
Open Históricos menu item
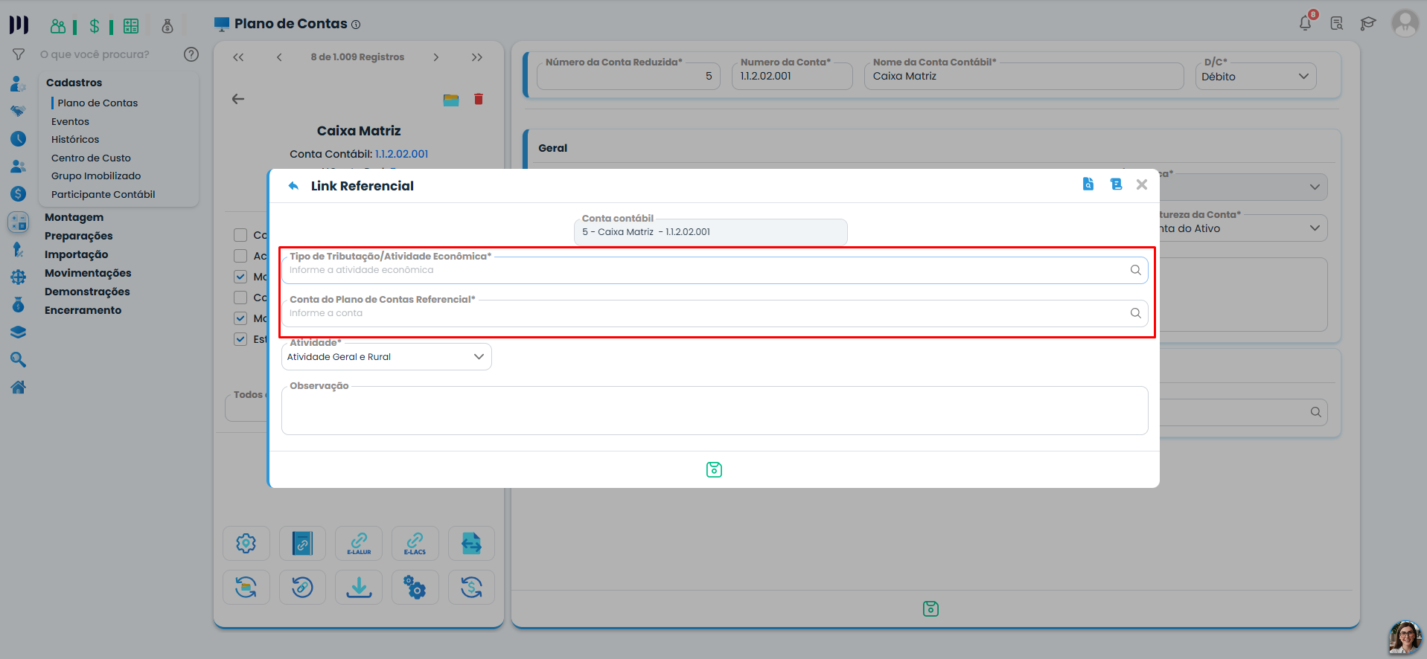point(75,139)
